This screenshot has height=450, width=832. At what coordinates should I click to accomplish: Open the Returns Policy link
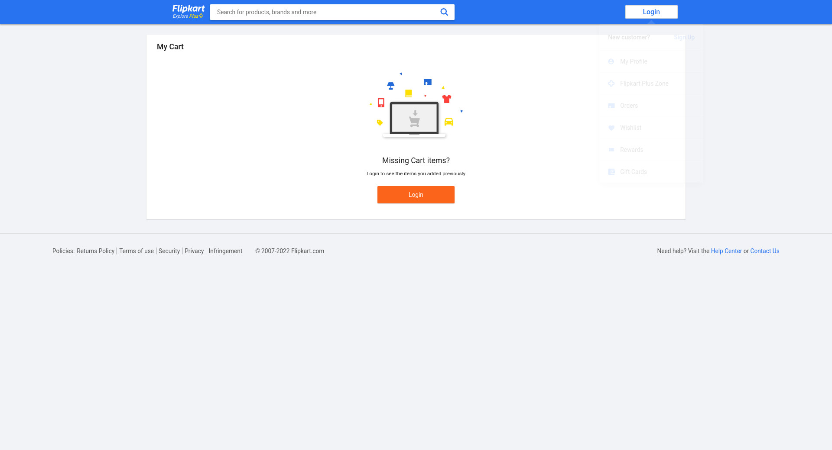coord(95,251)
